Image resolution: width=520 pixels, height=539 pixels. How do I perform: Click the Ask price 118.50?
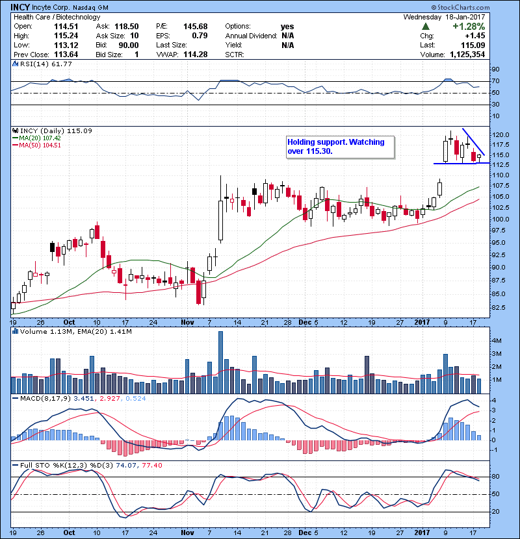click(127, 27)
